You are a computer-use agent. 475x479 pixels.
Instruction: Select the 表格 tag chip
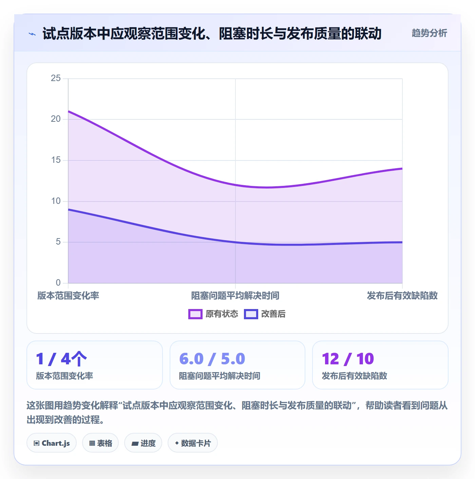pyautogui.click(x=100, y=443)
